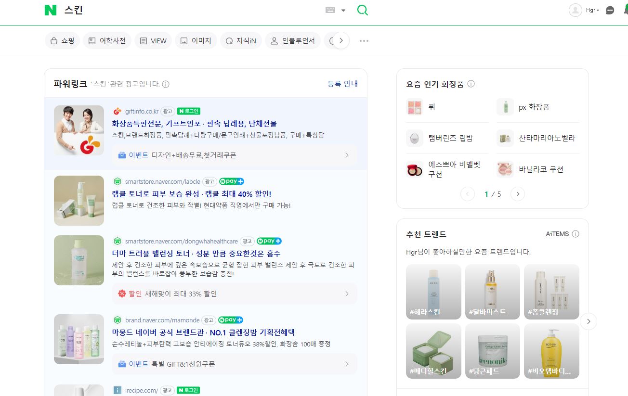Open the 퓌 popular cosmetic item
The width and height of the screenshot is (628, 396).
tap(447, 107)
